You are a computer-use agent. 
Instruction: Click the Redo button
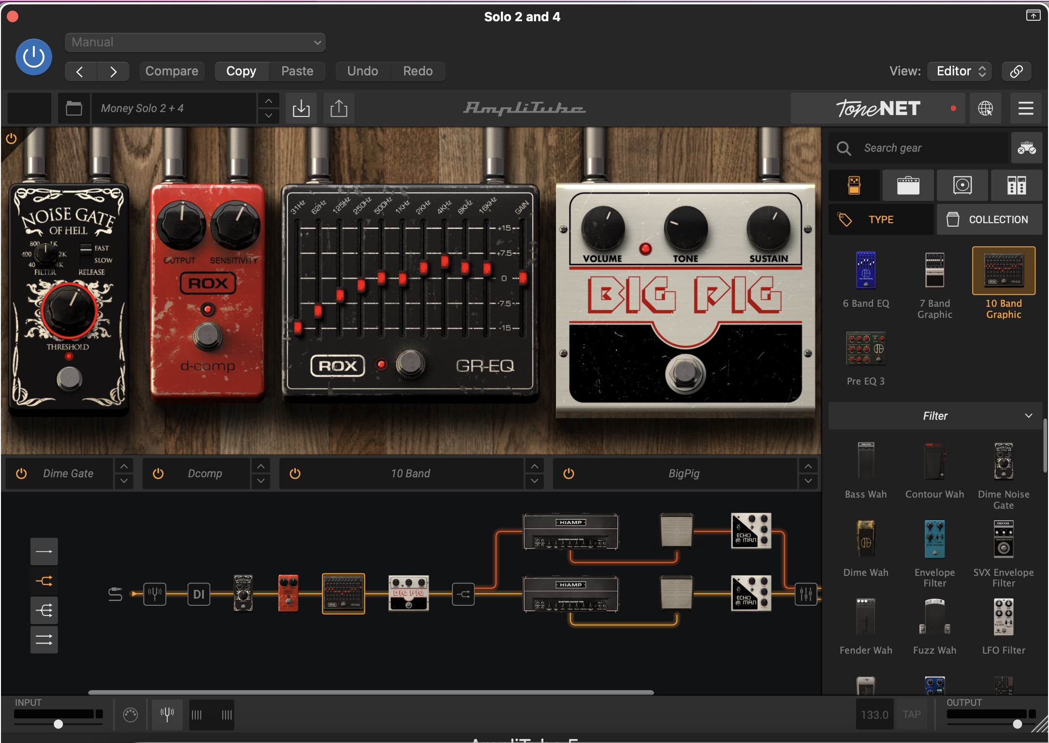(418, 71)
